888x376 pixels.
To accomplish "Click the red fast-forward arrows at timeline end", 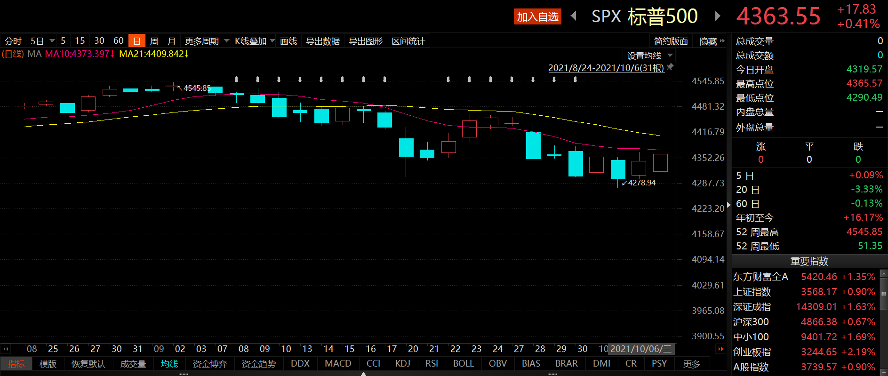I will 720,349.
